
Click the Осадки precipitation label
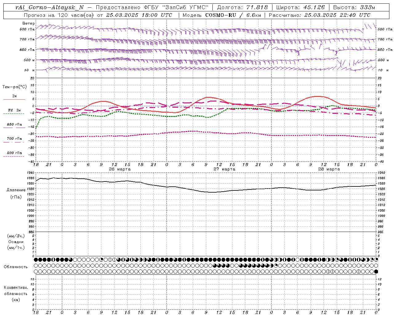(x=16, y=242)
